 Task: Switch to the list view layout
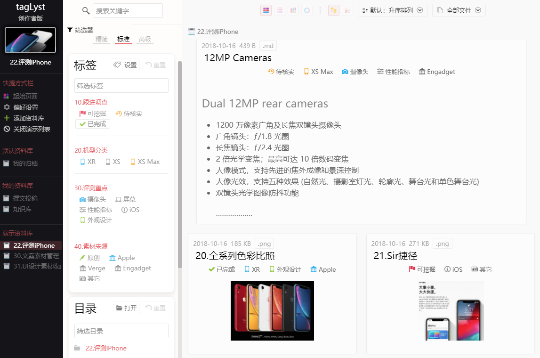pos(280,10)
